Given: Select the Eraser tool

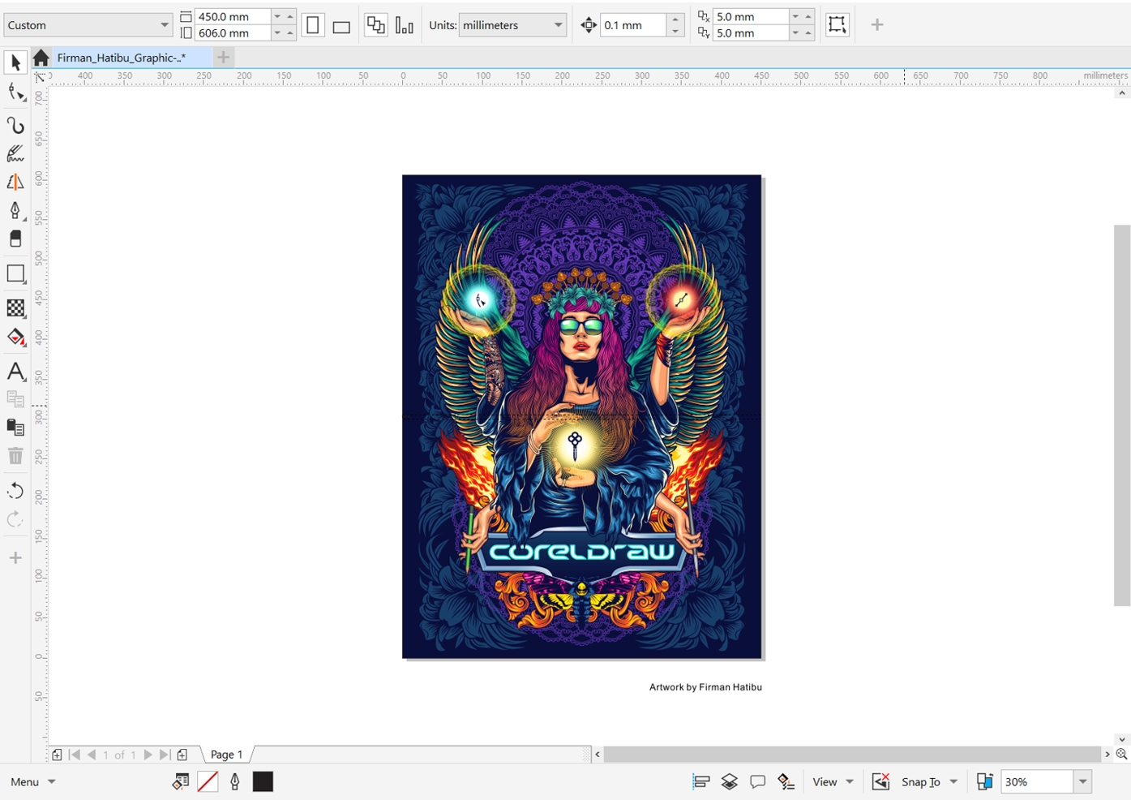Looking at the screenshot, I should coord(15,239).
